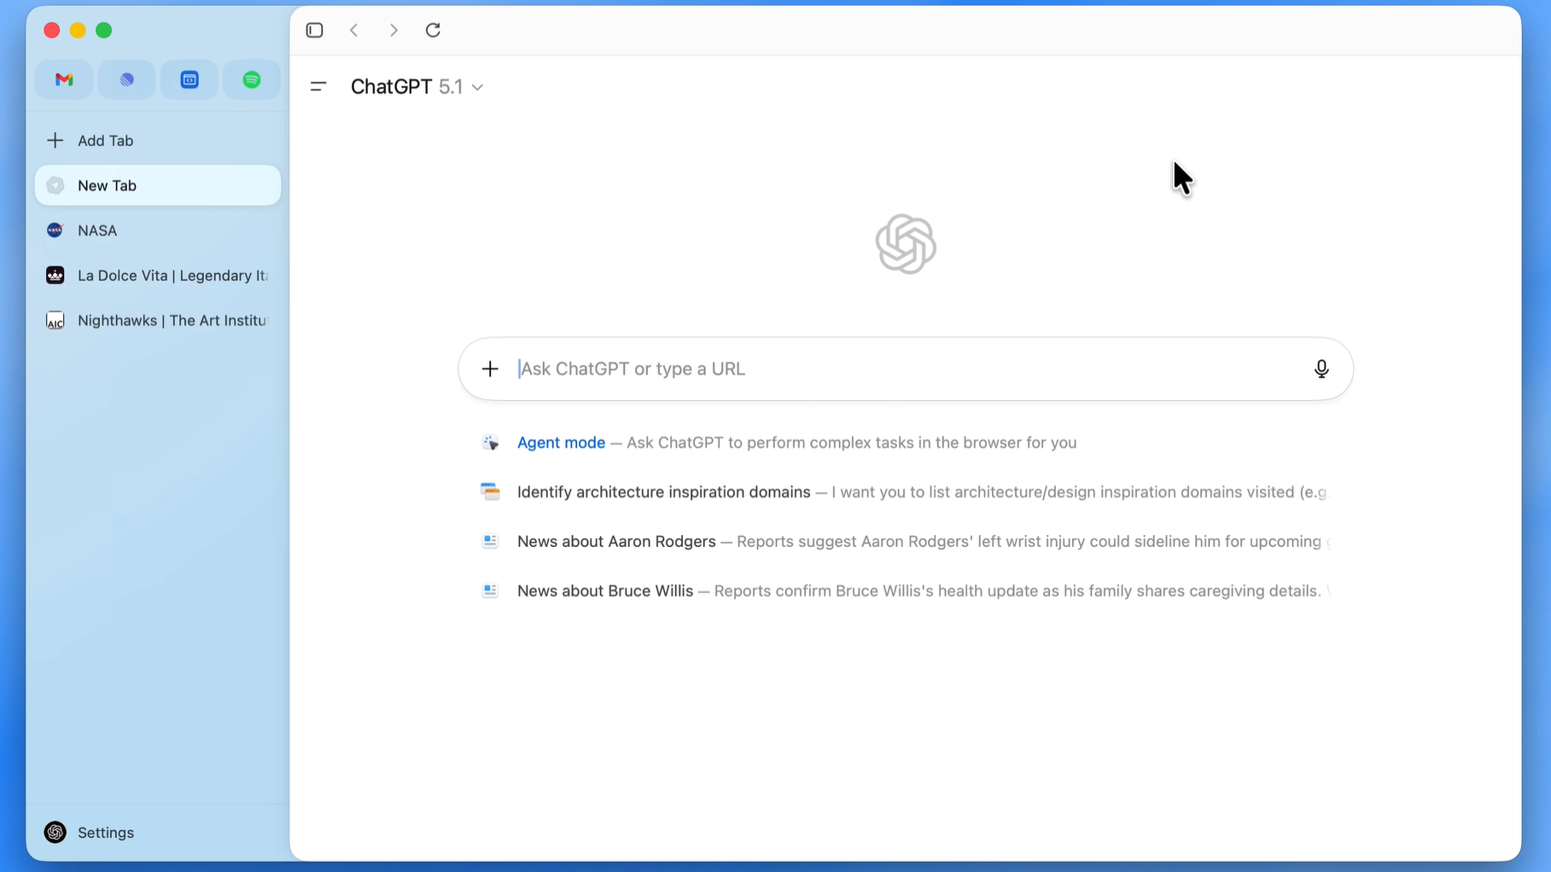Toggle the sidebar panel visibility
Viewport: 1551px width, 872px height.
point(314,30)
